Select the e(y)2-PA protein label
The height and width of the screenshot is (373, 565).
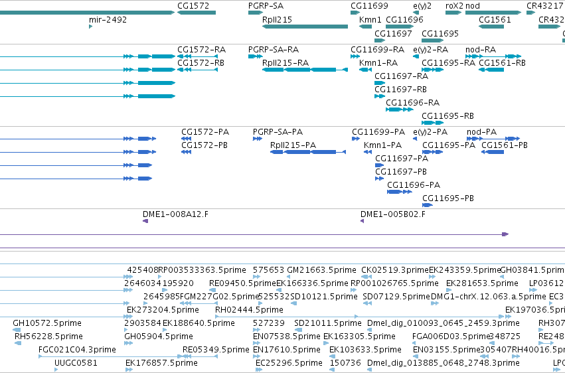click(x=430, y=132)
